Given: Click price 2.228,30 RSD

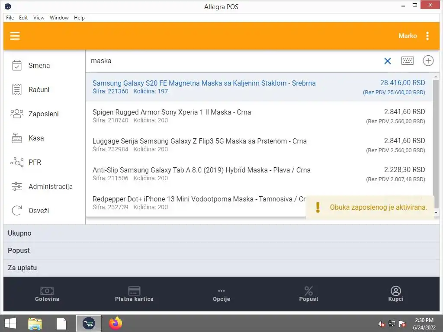Looking at the screenshot, I should [404, 169].
